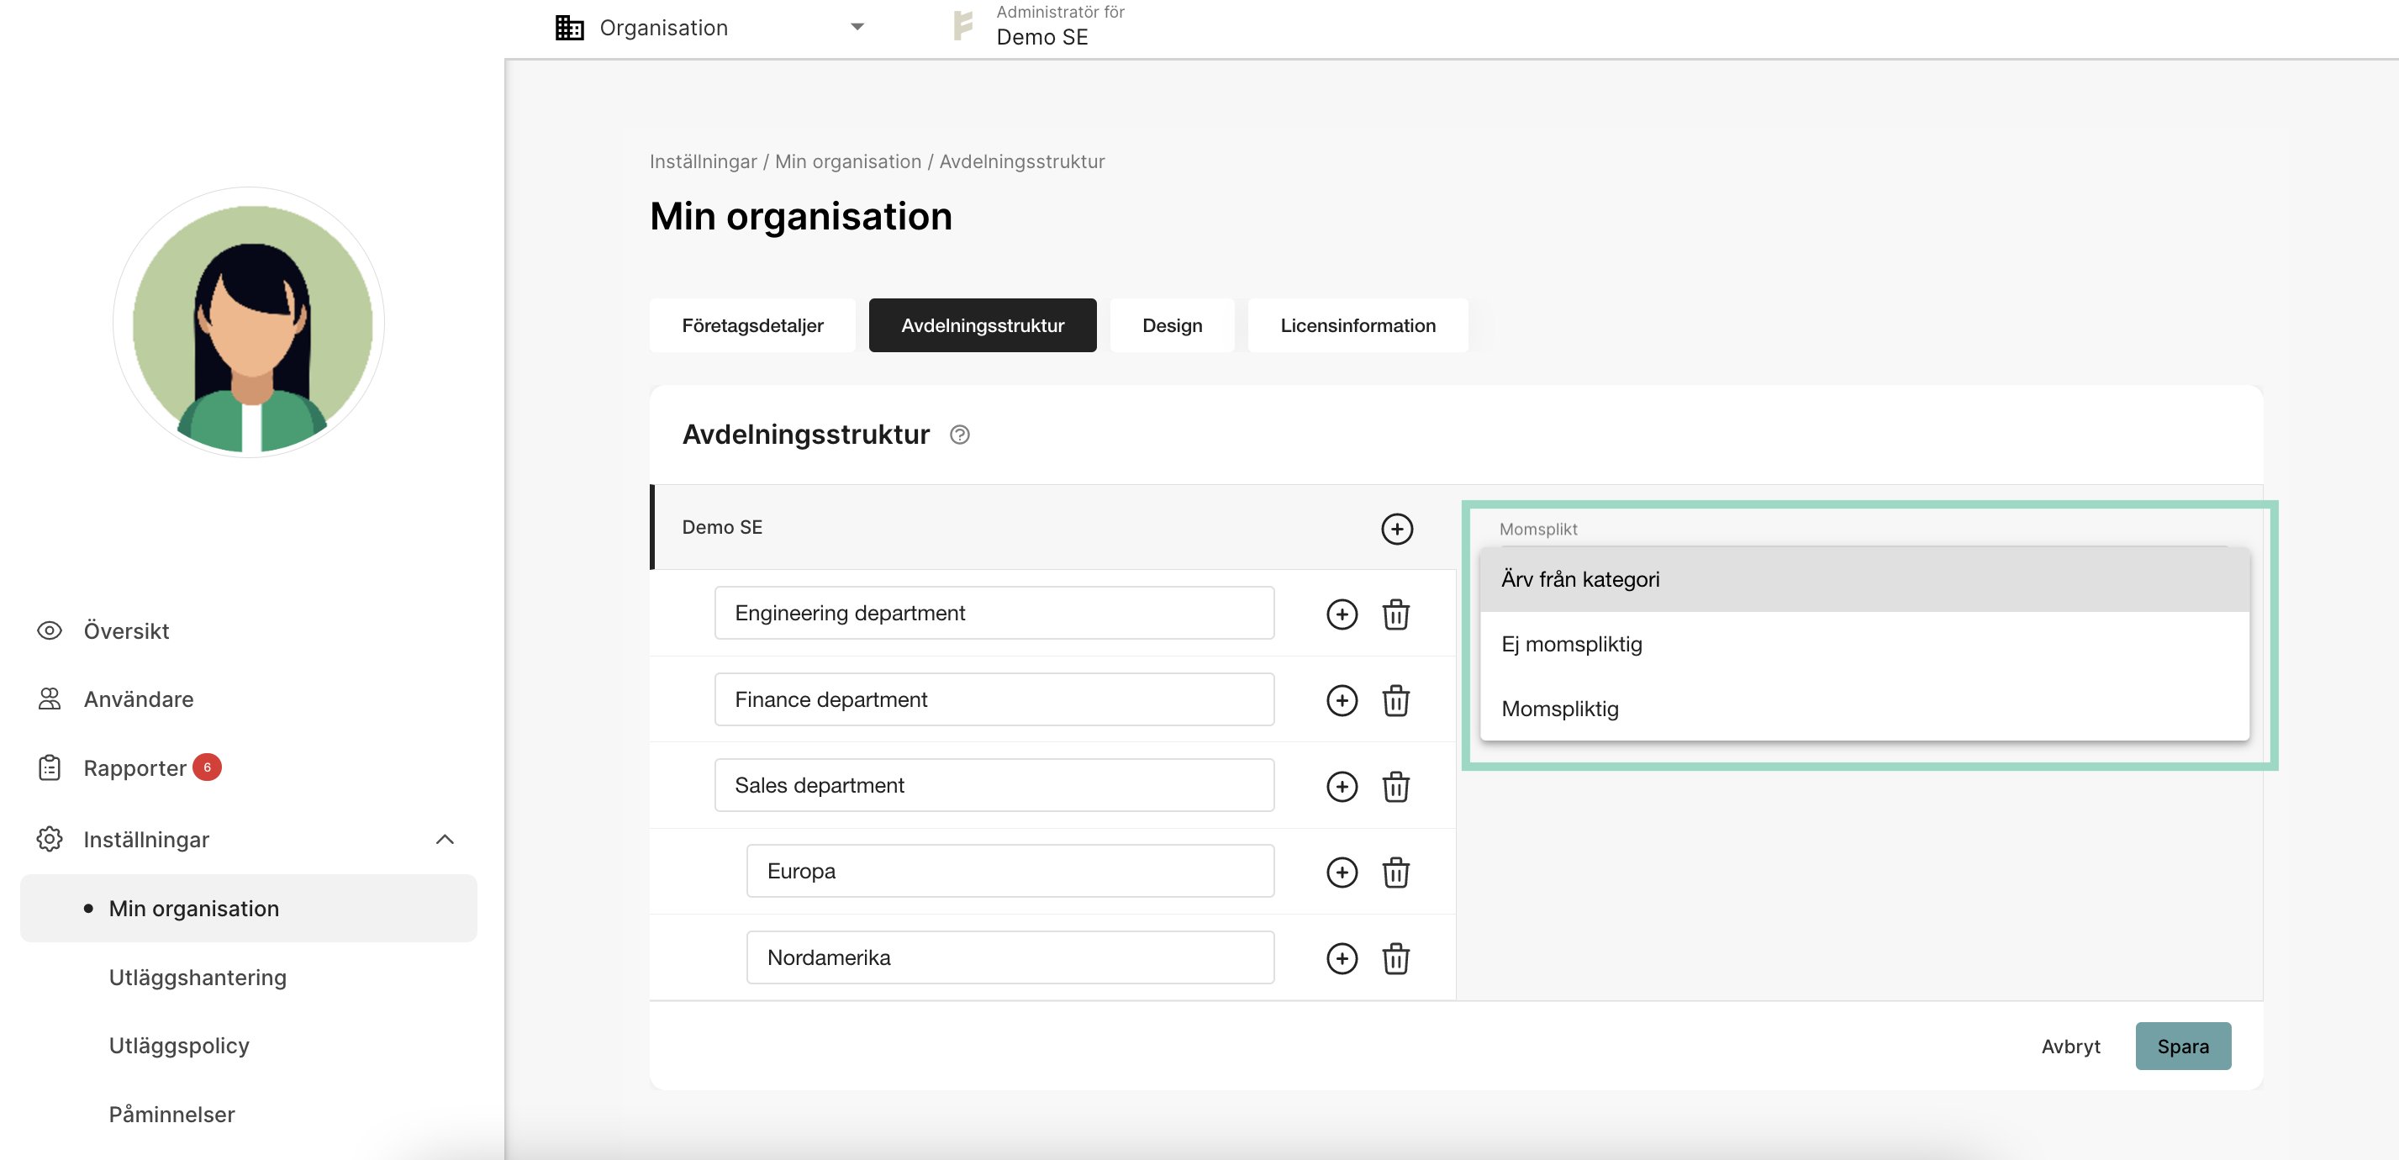Add sub-department under Engineering department
This screenshot has width=2399, height=1160.
point(1341,614)
